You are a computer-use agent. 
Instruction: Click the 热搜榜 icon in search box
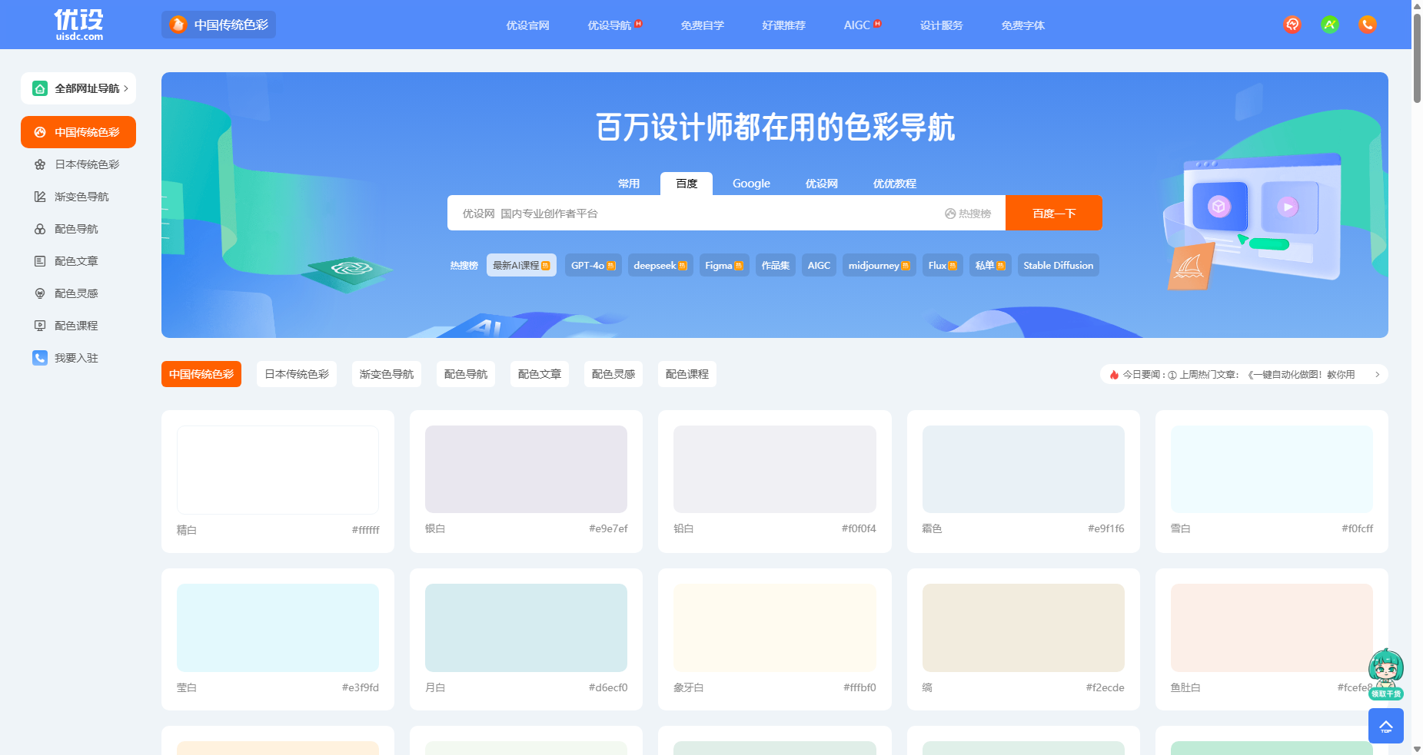point(950,214)
